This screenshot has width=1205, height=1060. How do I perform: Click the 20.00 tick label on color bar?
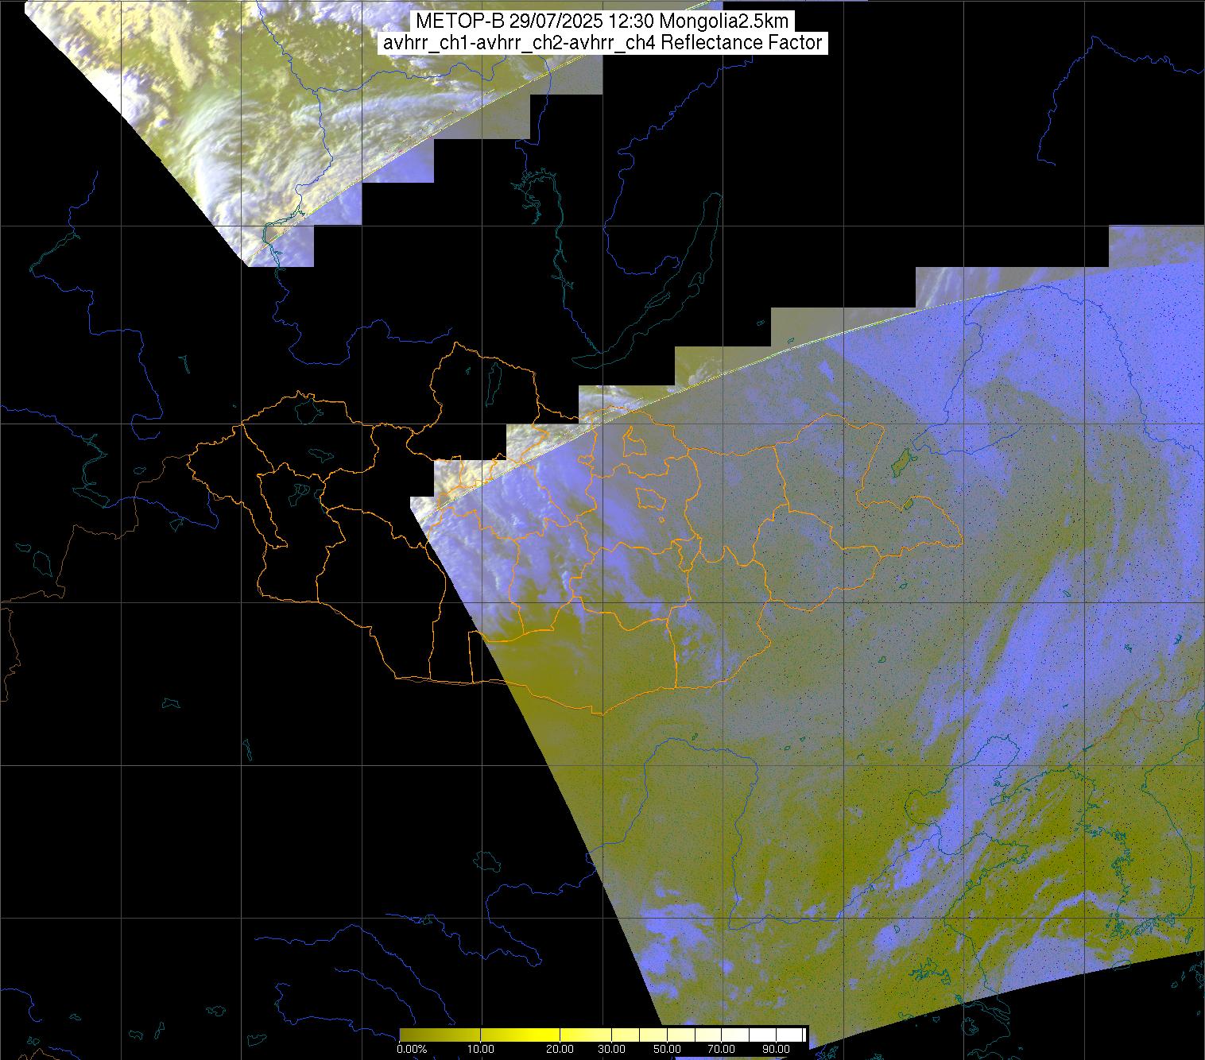(x=560, y=1049)
